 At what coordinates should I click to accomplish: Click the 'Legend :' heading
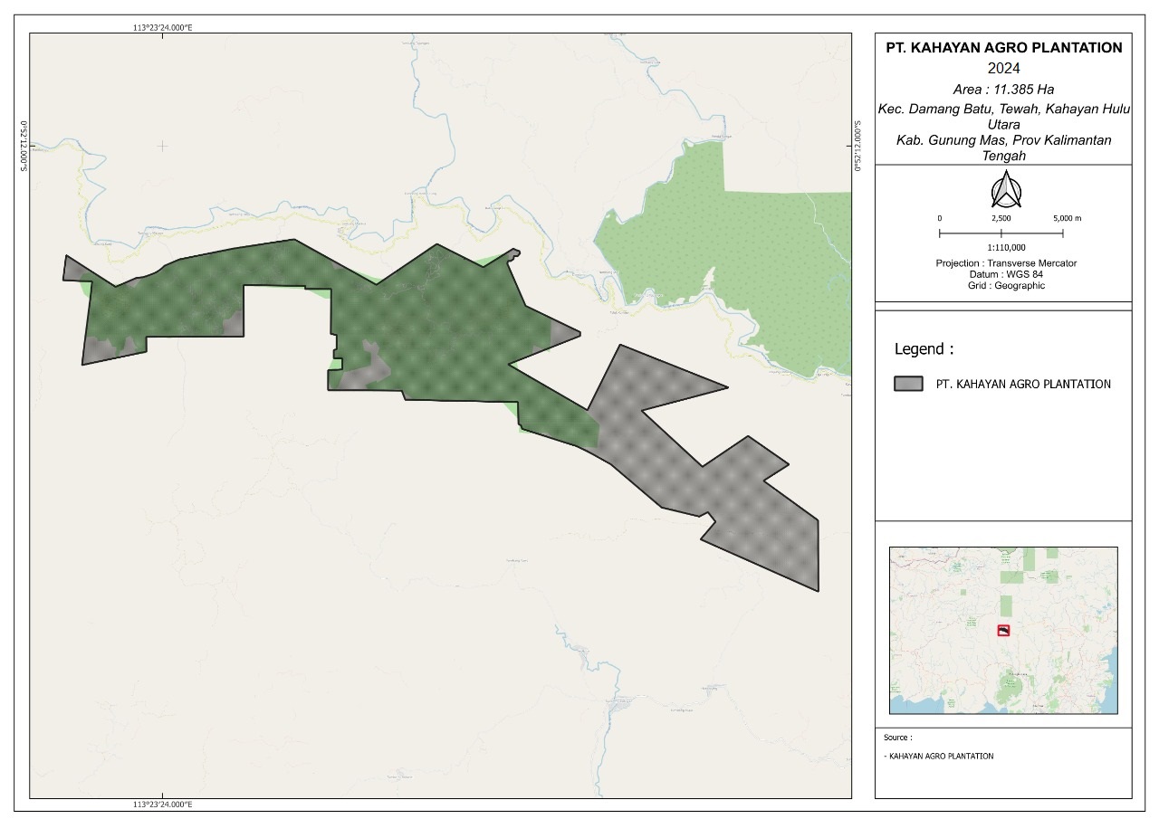924,349
